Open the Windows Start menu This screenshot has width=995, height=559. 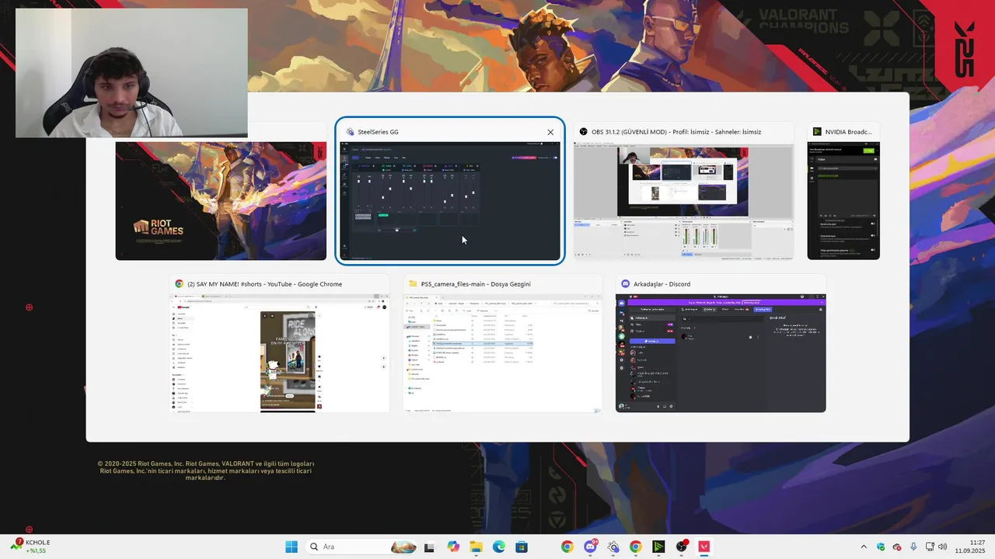292,547
